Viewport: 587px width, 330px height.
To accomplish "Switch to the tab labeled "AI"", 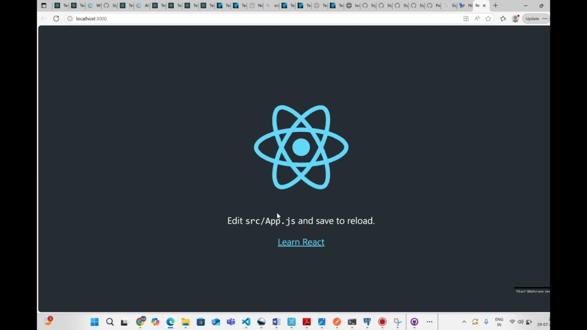I will point(143,5).
